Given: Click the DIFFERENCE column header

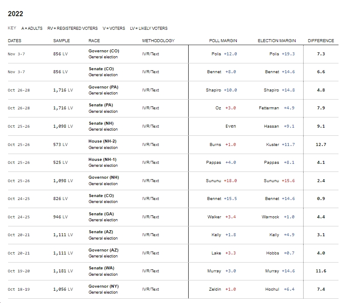Looking at the screenshot, I should (321, 41).
